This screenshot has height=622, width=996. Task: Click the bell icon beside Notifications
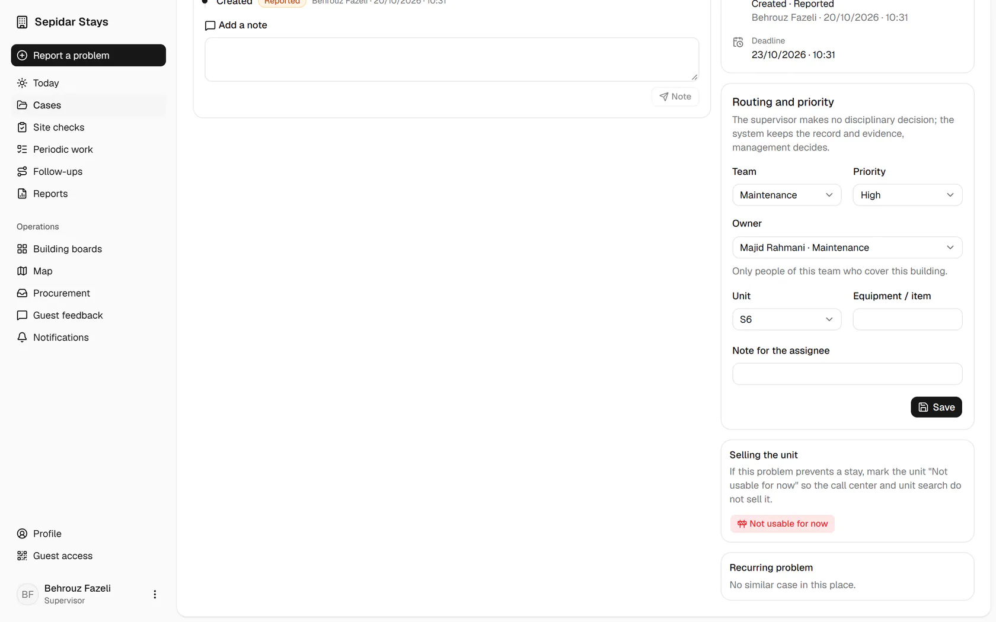tap(22, 337)
